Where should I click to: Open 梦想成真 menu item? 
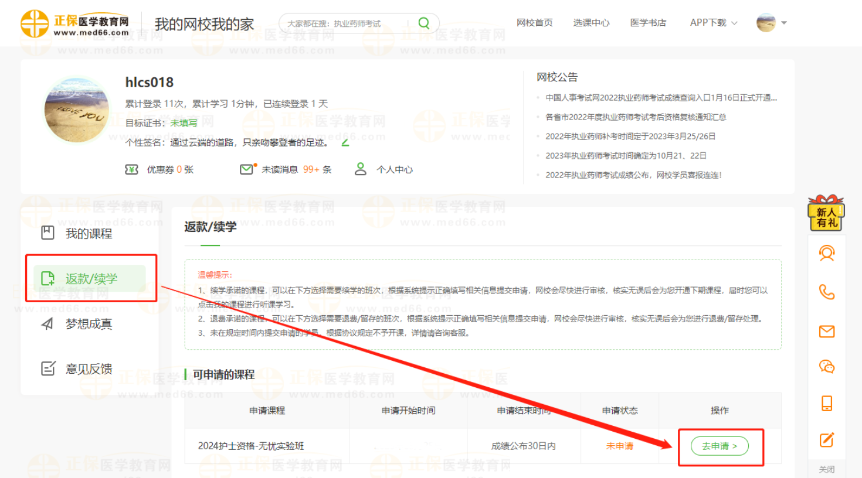pos(89,324)
